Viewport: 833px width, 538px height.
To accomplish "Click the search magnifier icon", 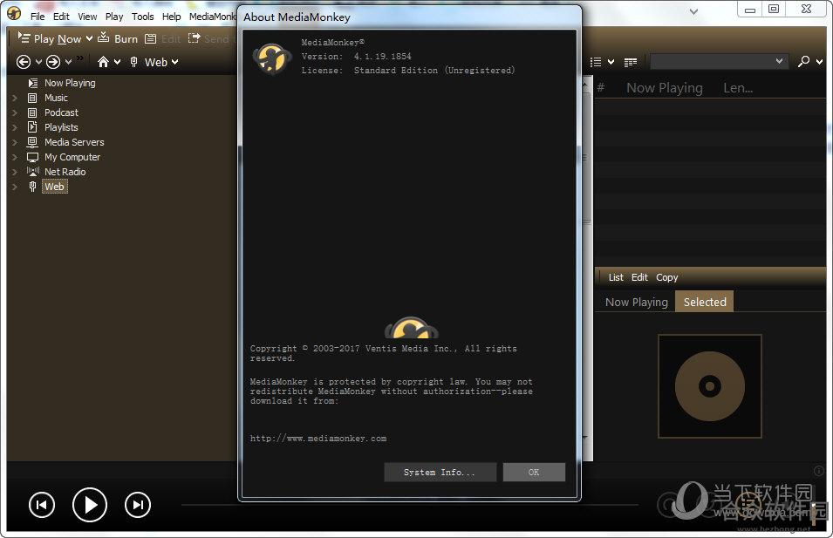I will coord(804,62).
